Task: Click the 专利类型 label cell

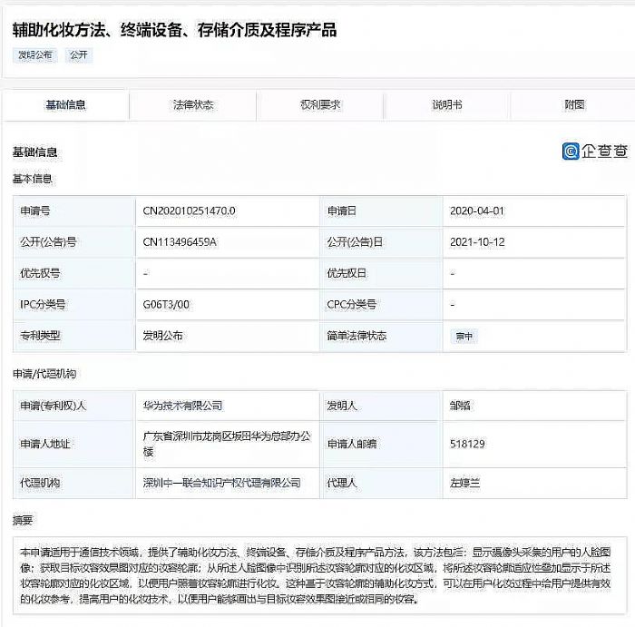Action: [74, 336]
